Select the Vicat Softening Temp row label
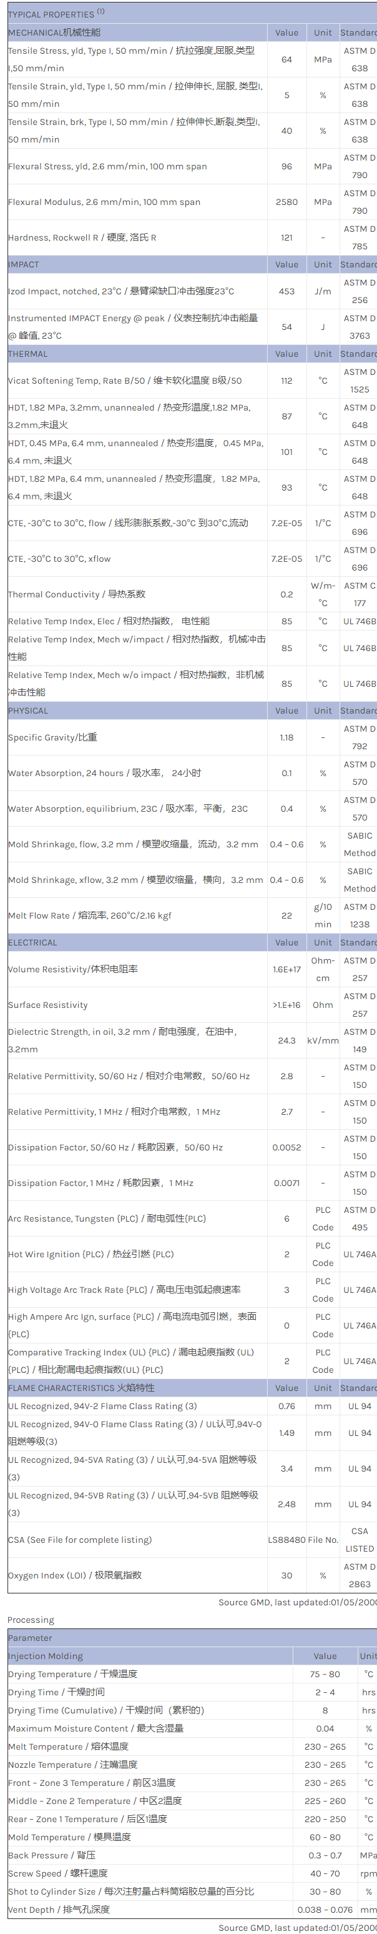The image size is (377, 1934). (x=124, y=381)
